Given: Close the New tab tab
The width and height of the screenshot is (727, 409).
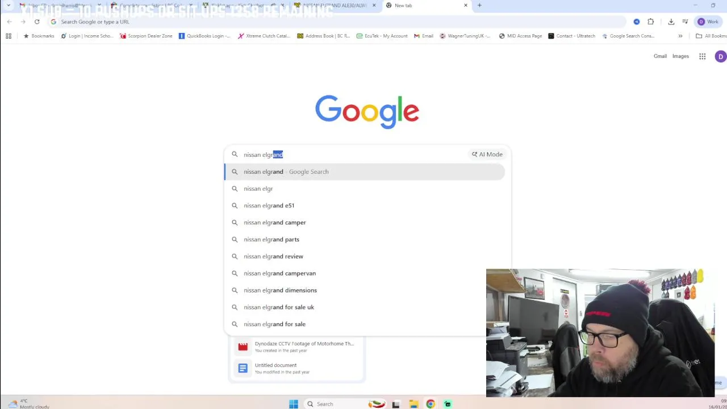Looking at the screenshot, I should pyautogui.click(x=466, y=6).
